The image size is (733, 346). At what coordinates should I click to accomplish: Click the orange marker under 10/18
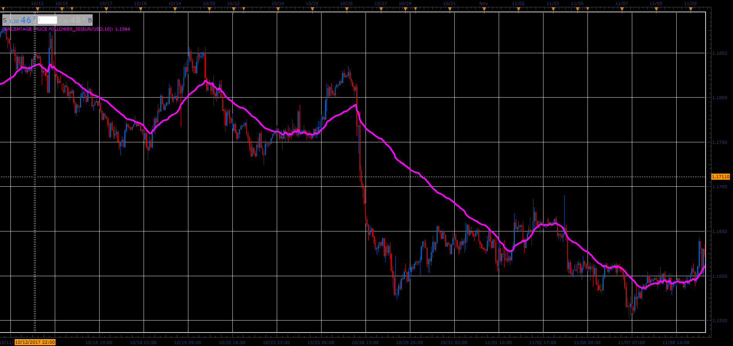(x=141, y=9)
